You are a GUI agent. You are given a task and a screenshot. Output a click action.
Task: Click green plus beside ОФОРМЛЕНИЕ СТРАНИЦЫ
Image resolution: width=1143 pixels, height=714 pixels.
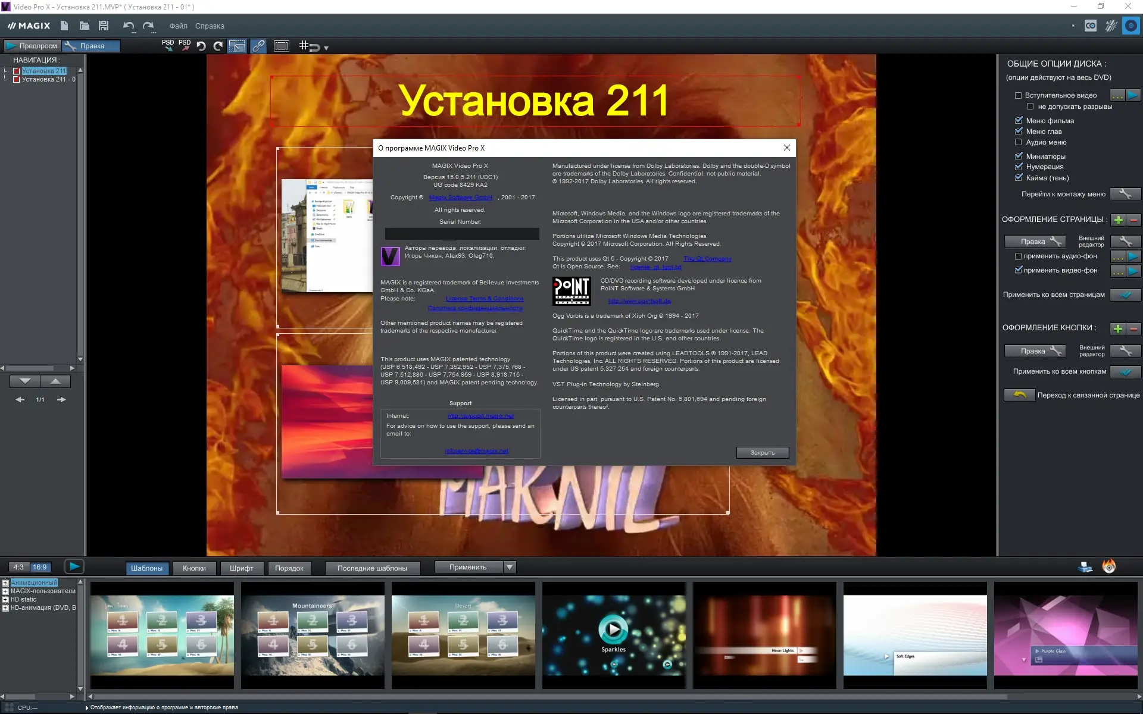(1118, 220)
